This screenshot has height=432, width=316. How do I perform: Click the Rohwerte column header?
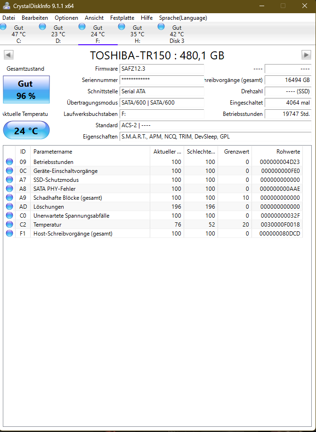coord(277,152)
